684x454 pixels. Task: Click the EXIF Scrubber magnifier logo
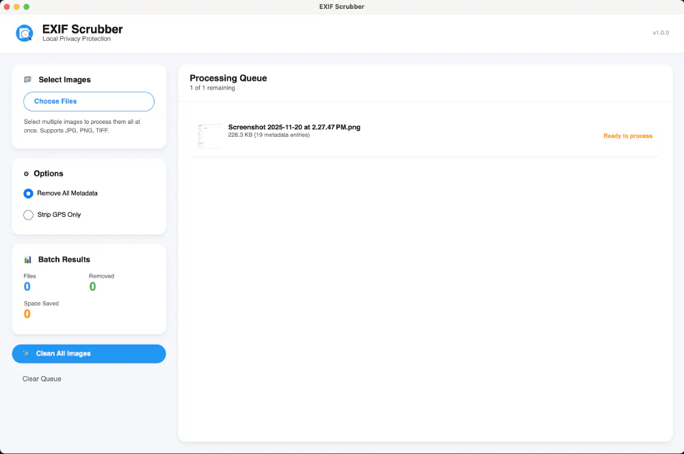[x=24, y=32]
